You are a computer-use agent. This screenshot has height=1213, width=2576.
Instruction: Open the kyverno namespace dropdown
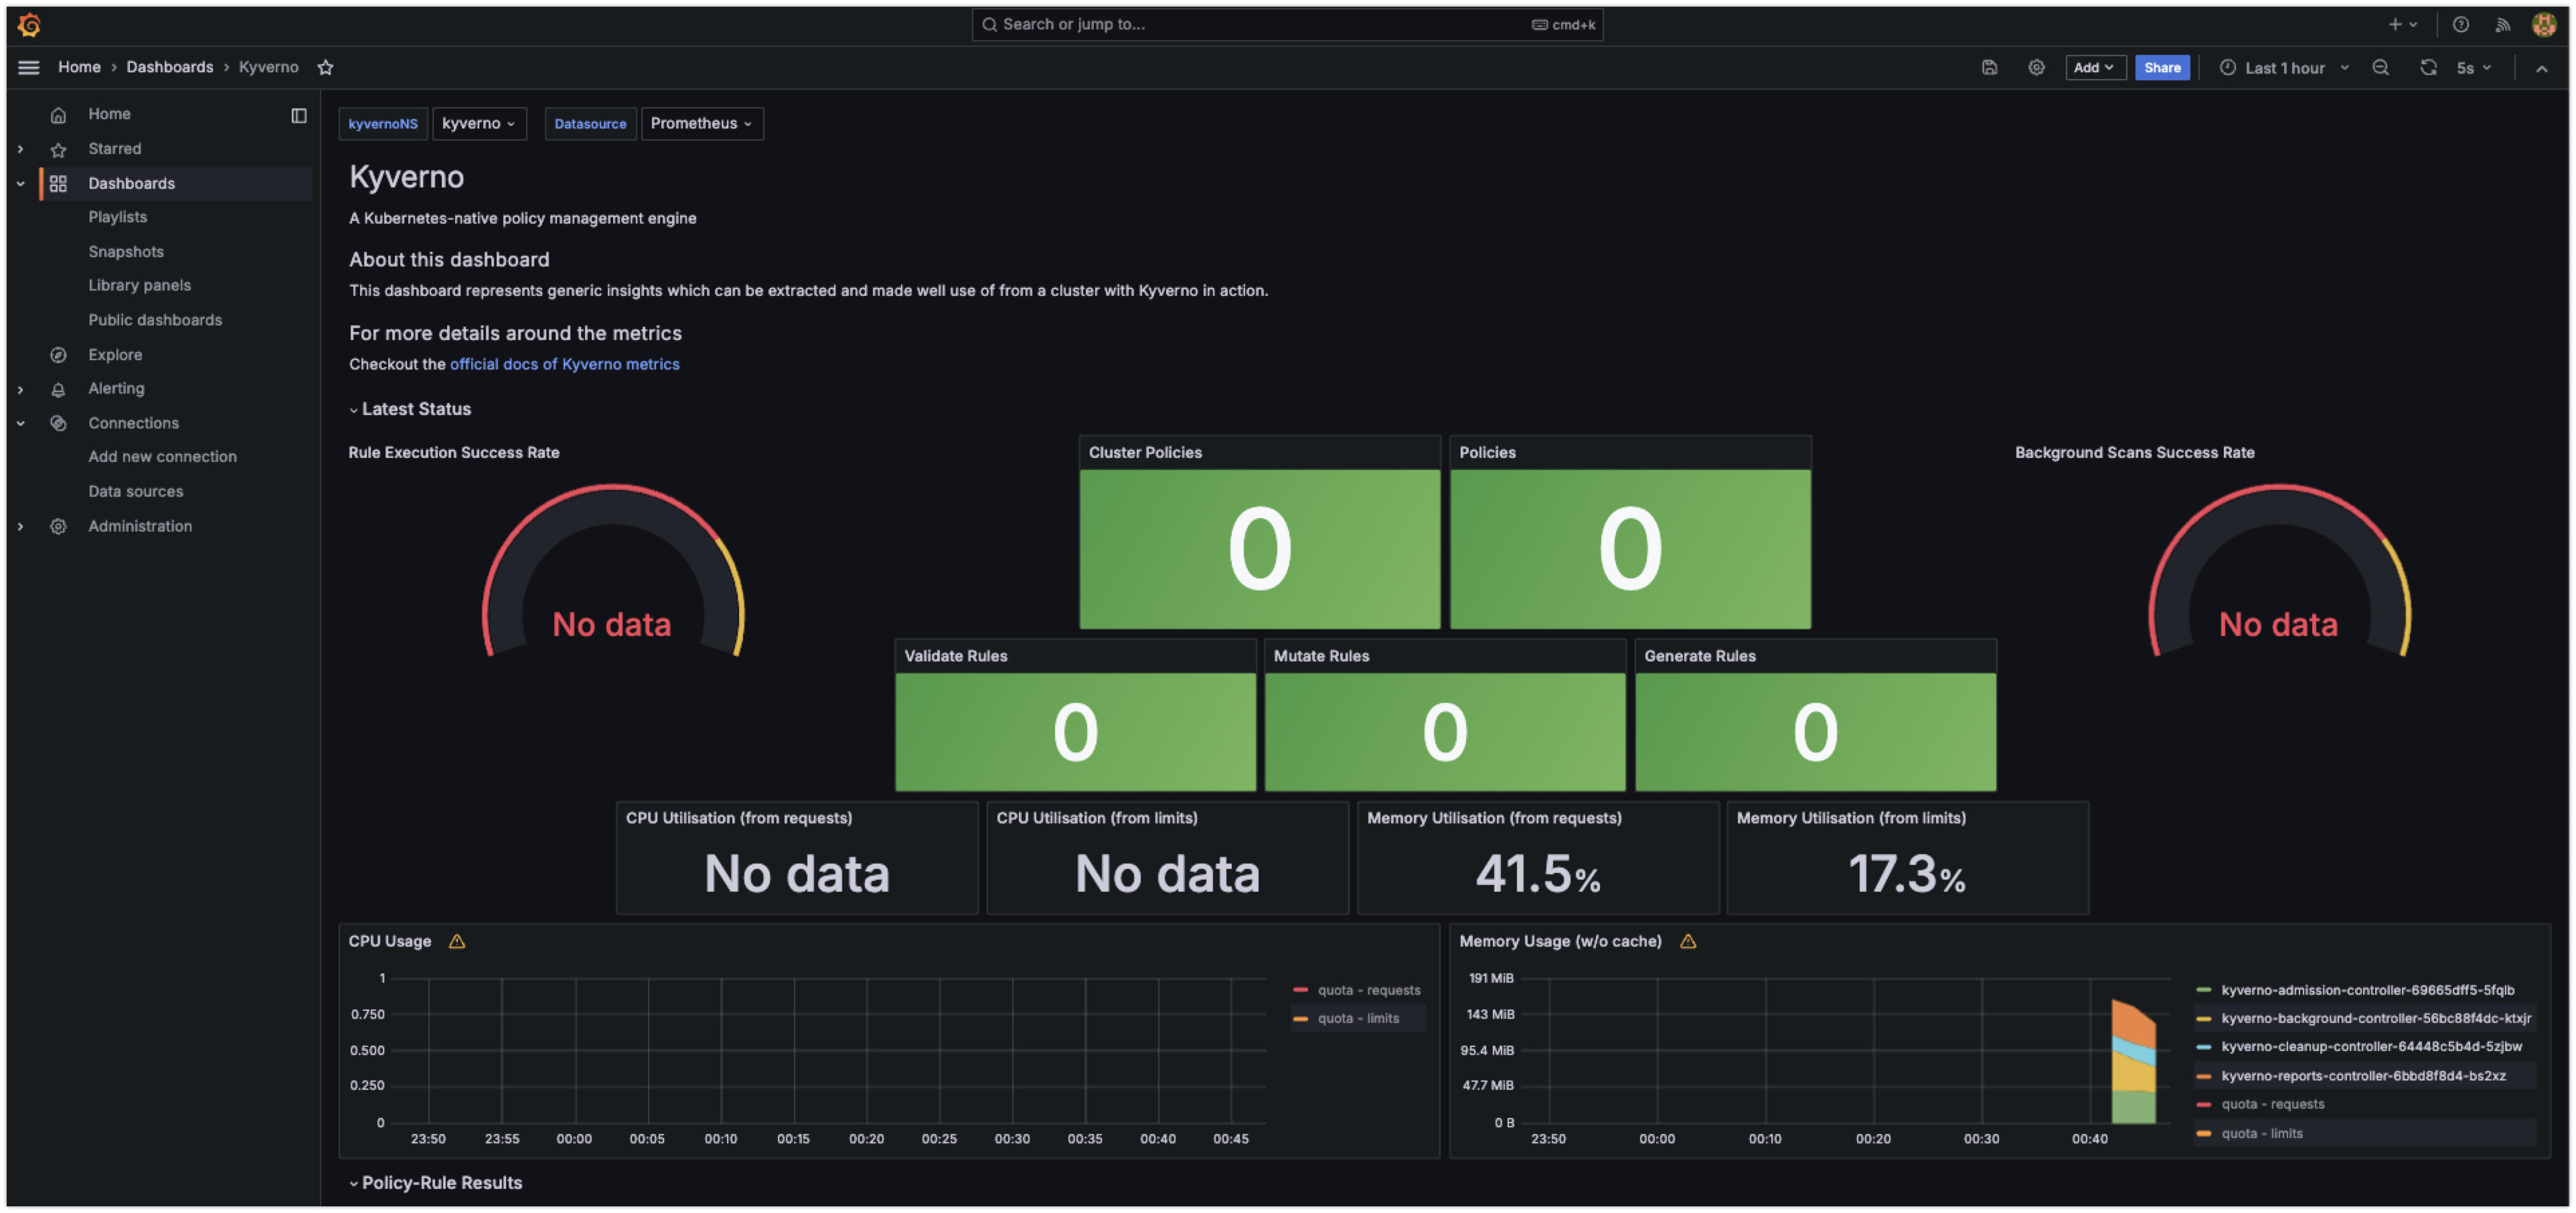click(479, 123)
